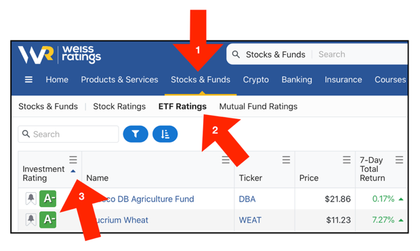Click A- rating badge for Agriculture Fund
This screenshot has width=420, height=251.
(x=47, y=198)
